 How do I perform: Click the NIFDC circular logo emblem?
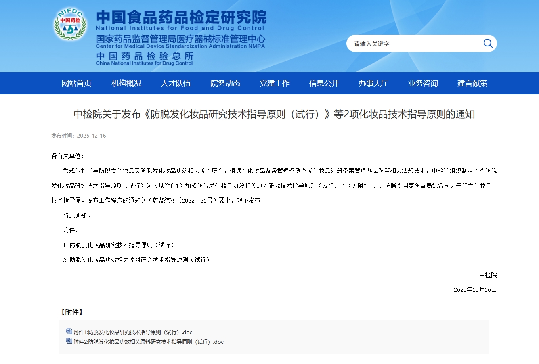[71, 25]
